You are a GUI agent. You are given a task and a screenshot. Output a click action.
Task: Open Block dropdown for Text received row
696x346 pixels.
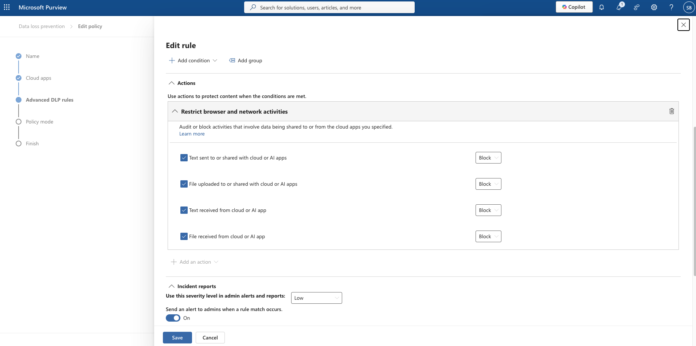coord(488,210)
